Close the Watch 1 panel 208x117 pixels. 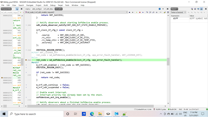click(206, 9)
